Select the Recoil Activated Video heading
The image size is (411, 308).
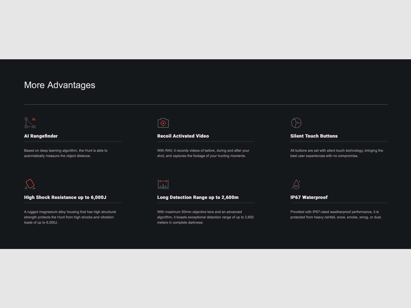[183, 136]
